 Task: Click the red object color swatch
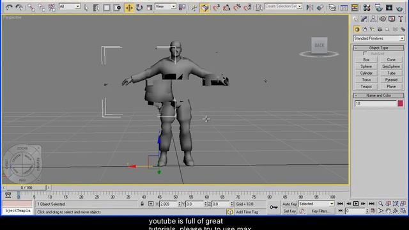(x=401, y=103)
